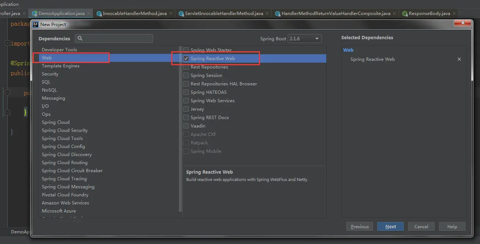
Task: Click the Web heading under Selected Dependencies
Action: 348,50
